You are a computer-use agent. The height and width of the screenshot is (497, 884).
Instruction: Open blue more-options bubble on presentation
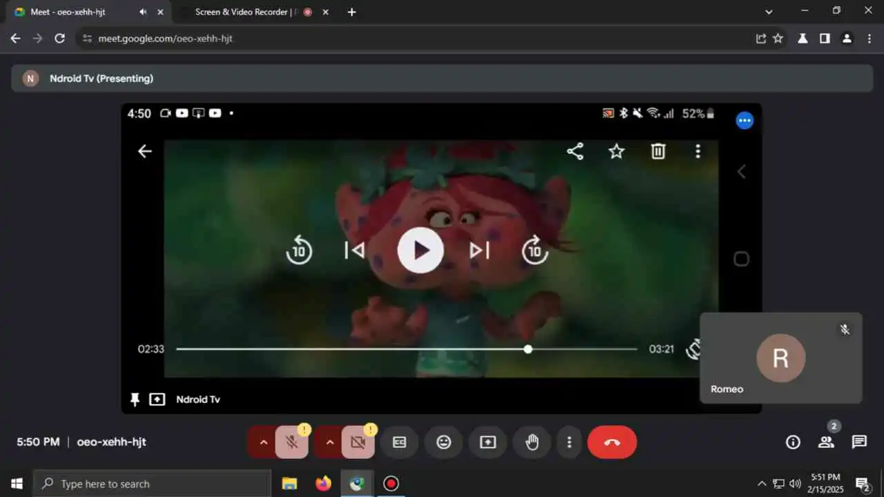click(744, 121)
